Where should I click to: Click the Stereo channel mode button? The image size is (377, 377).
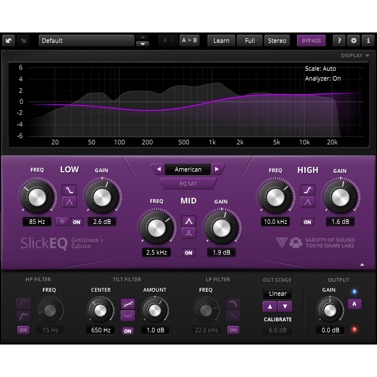(x=277, y=41)
